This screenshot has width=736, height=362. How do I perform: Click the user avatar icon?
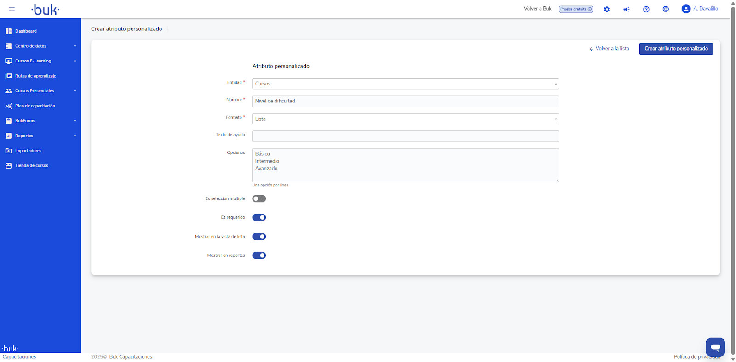686,9
